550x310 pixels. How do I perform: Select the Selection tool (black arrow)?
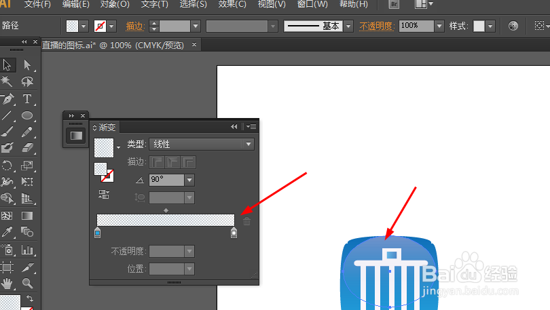[x=7, y=65]
